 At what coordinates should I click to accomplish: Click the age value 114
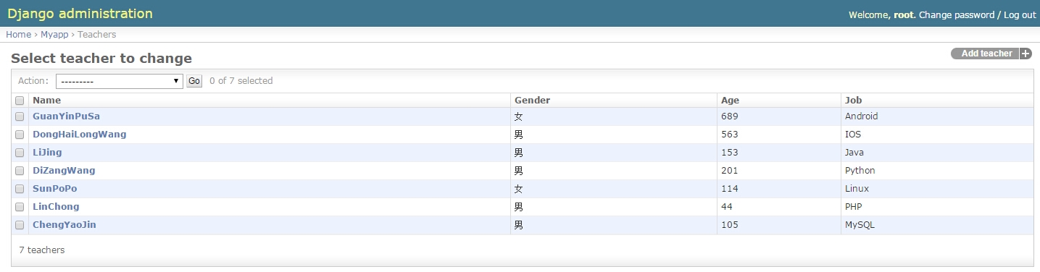(730, 189)
